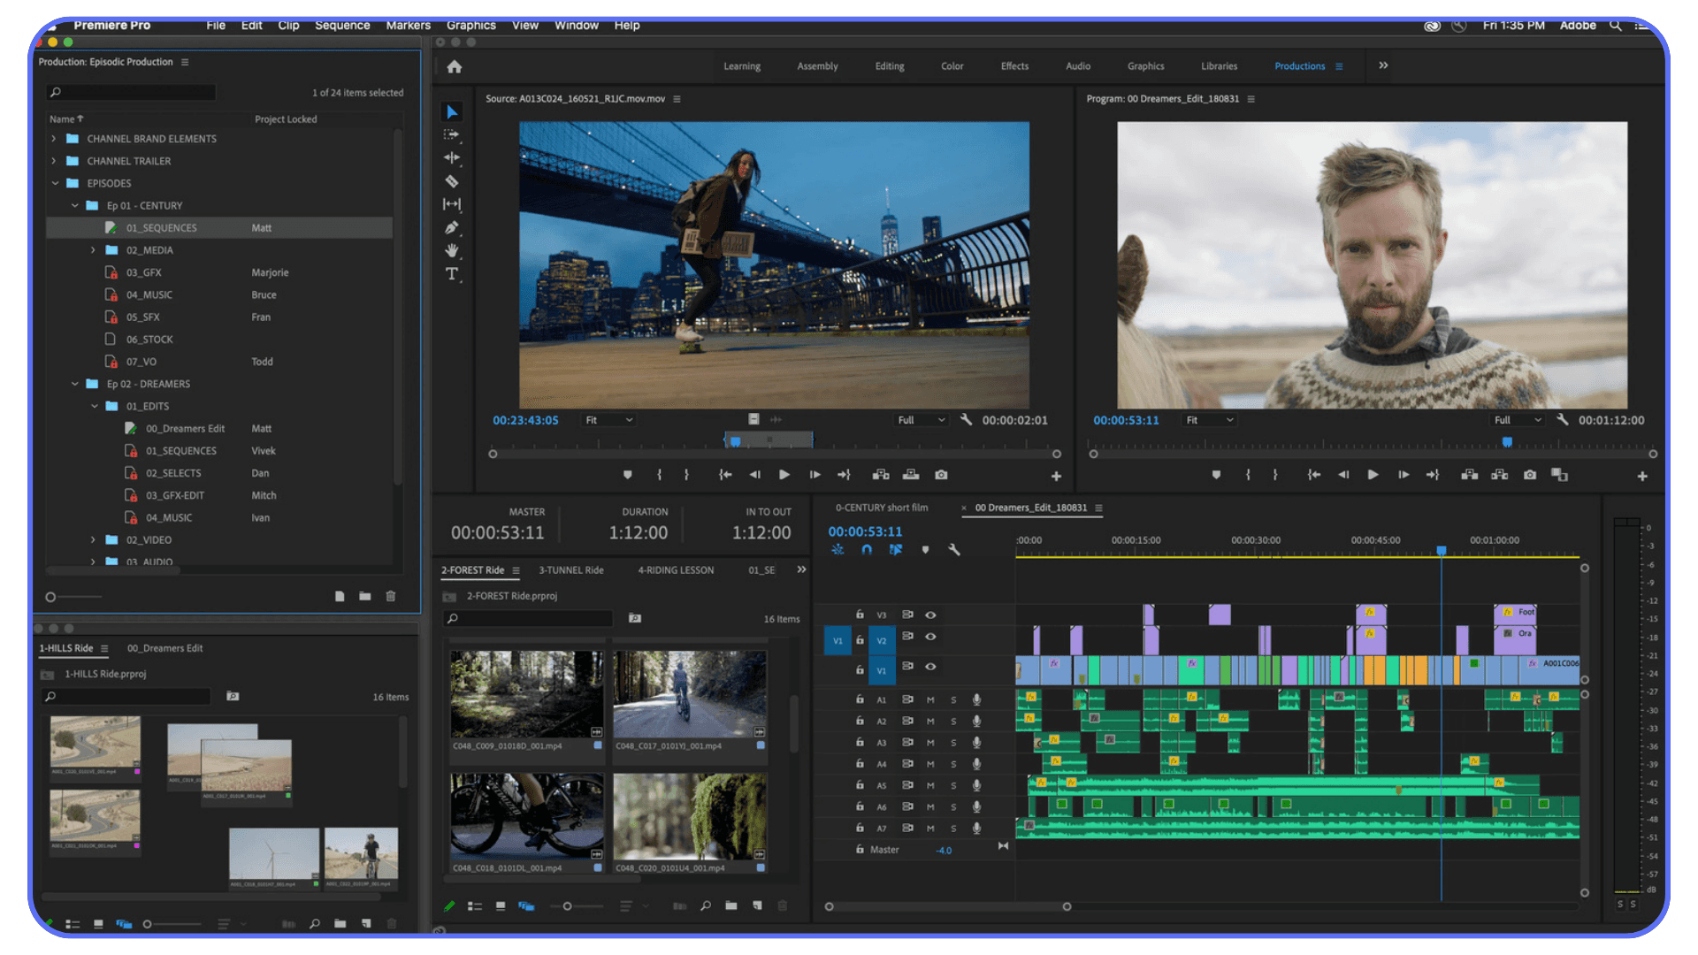Switch to 0-CENTURY short film timeline tab
The width and height of the screenshot is (1698, 955).
(882, 508)
